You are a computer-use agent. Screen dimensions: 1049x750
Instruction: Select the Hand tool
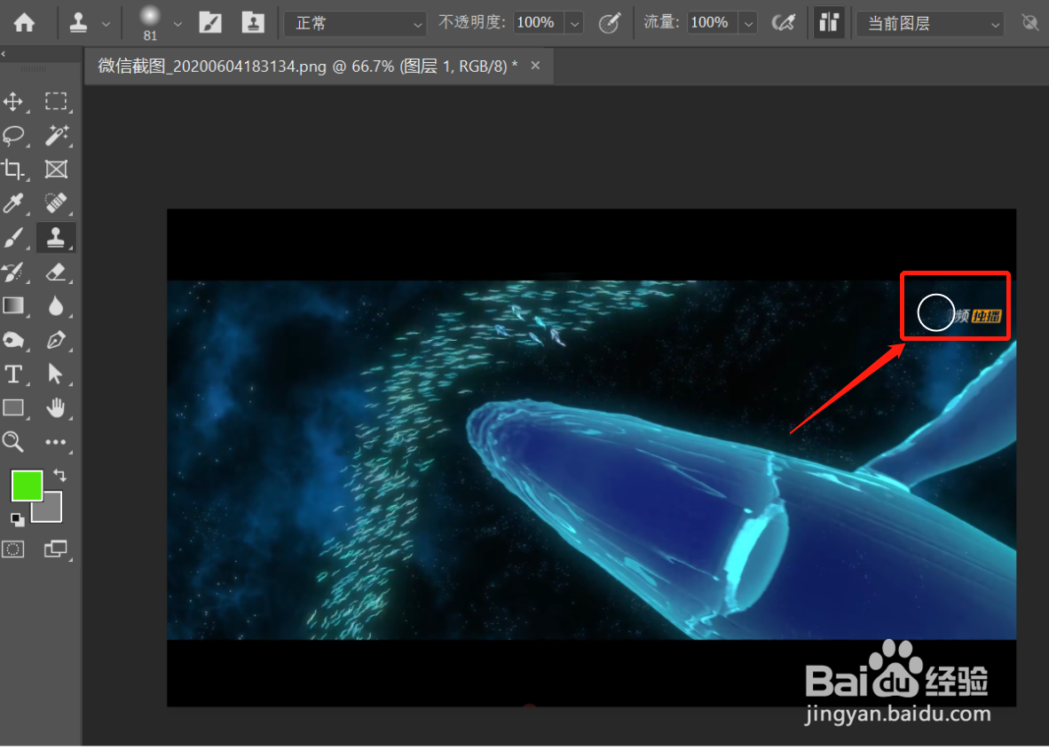[56, 408]
